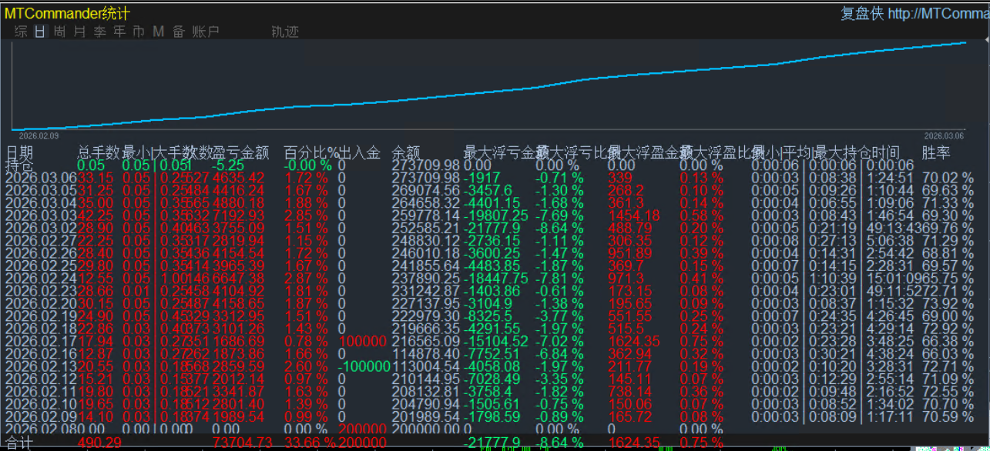Open the 备 notes tab
This screenshot has height=451, width=990.
pos(178,32)
